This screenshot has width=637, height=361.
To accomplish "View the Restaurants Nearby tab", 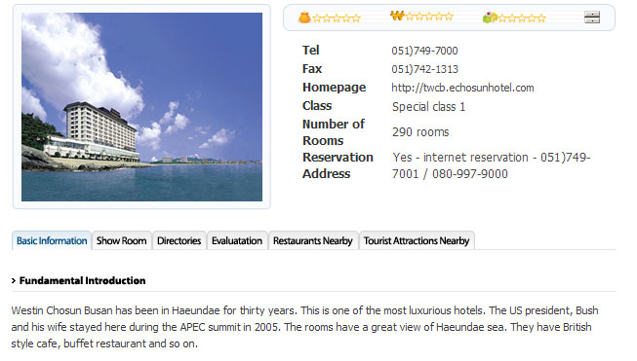I will click(313, 240).
